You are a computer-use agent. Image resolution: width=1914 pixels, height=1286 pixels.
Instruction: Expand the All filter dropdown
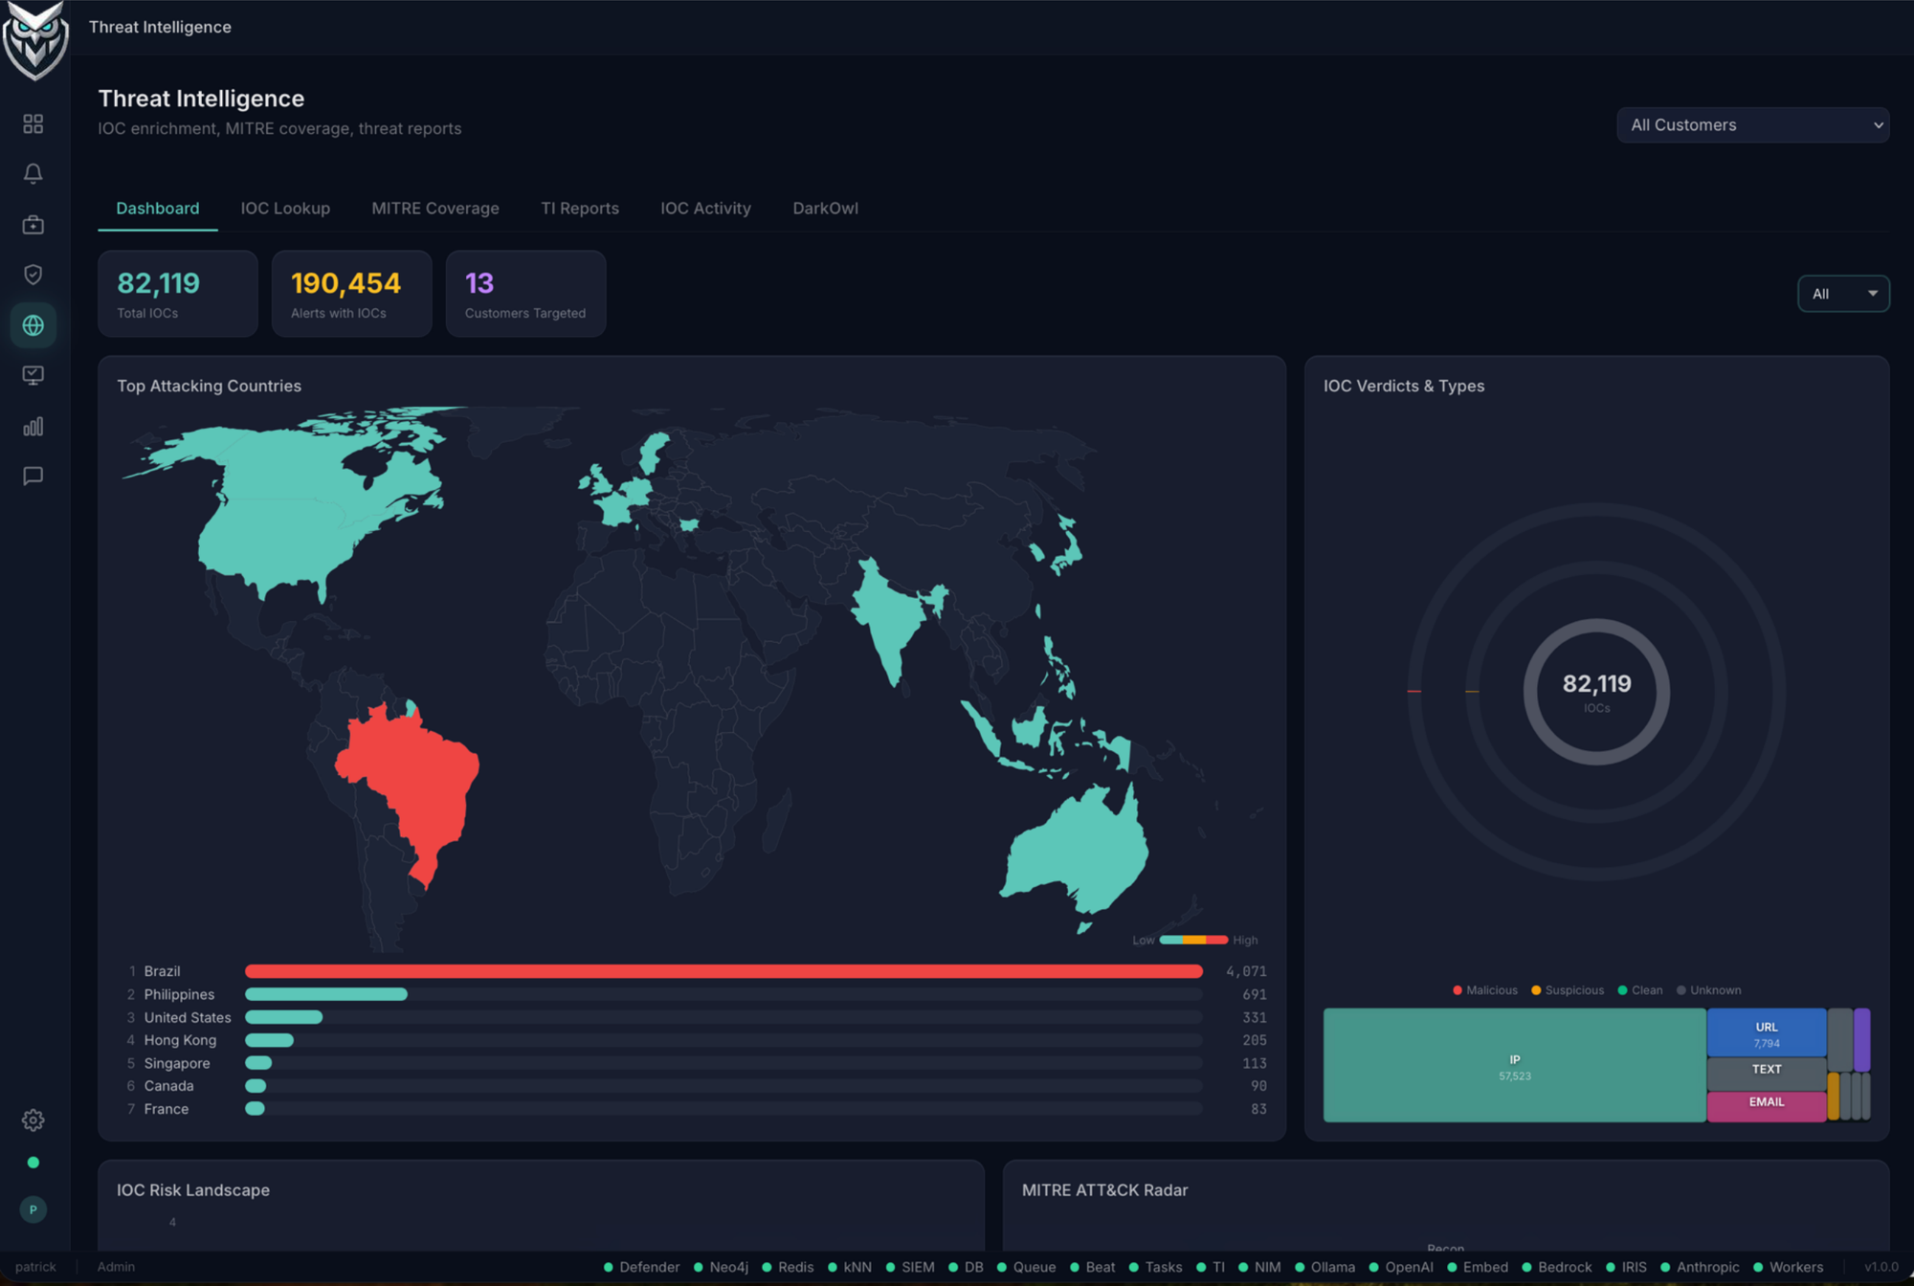[1843, 294]
